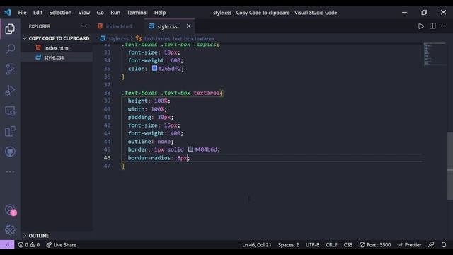Start a Live Share session
Viewport: 453px width, 255px height.
(x=62, y=245)
